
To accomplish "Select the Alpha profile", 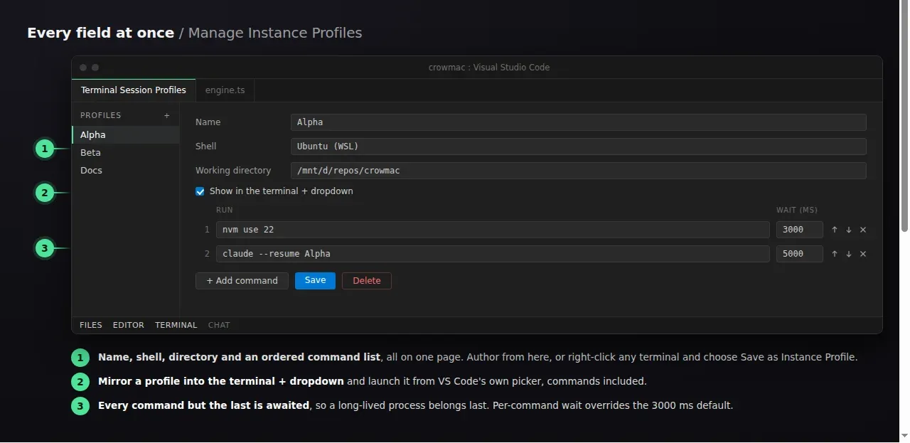I will point(125,135).
